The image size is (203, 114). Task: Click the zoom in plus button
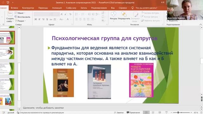tap(191, 113)
